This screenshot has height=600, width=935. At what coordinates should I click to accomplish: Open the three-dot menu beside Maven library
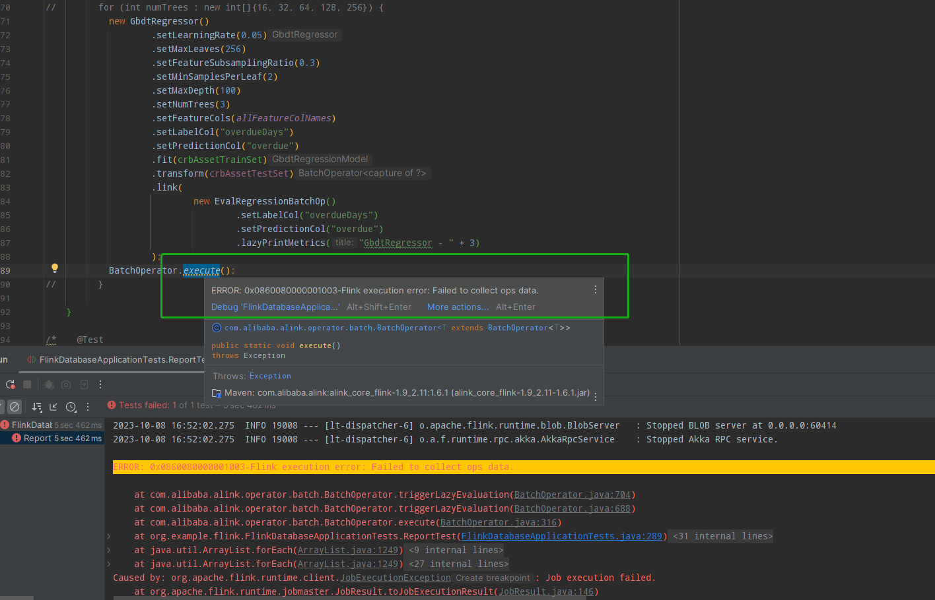(x=596, y=396)
